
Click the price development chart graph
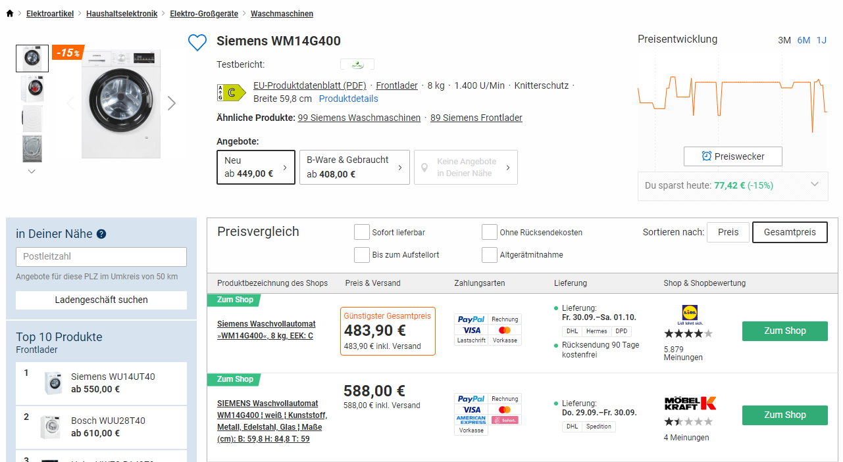(732, 99)
